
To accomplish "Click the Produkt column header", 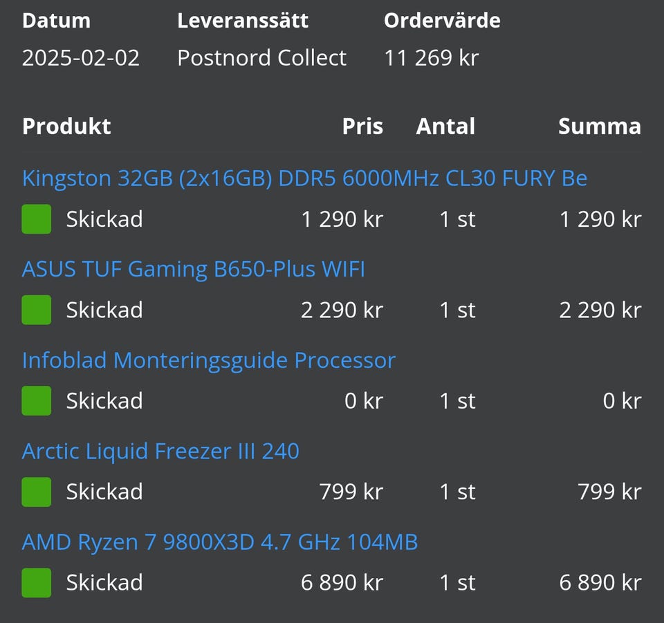I will tap(66, 127).
